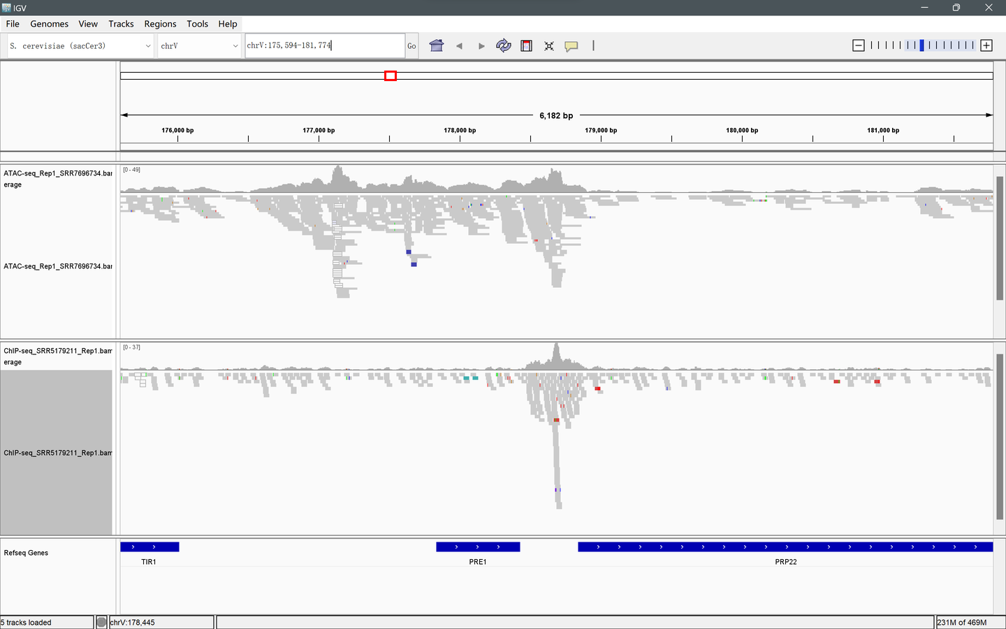This screenshot has height=629, width=1006.
Task: Open the Regions menu
Action: 160,23
